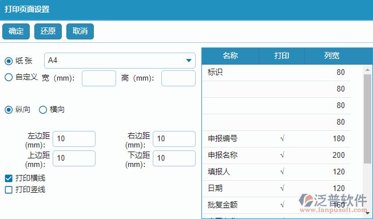This screenshot has width=373, height=219.
Task: Click the table scrollbar up arrow
Action: [x=367, y=70]
